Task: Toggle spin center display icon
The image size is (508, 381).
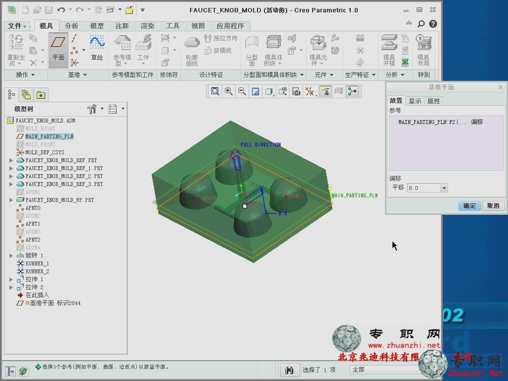Action: click(x=352, y=91)
